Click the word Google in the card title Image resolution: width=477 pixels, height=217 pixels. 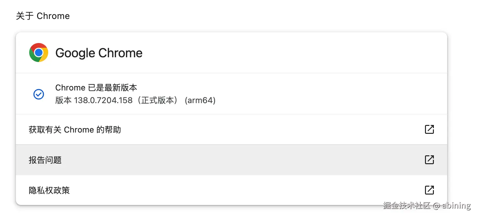click(x=75, y=53)
